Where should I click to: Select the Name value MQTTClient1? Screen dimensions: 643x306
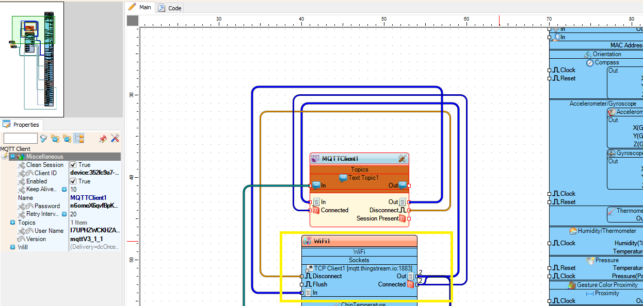[95, 198]
